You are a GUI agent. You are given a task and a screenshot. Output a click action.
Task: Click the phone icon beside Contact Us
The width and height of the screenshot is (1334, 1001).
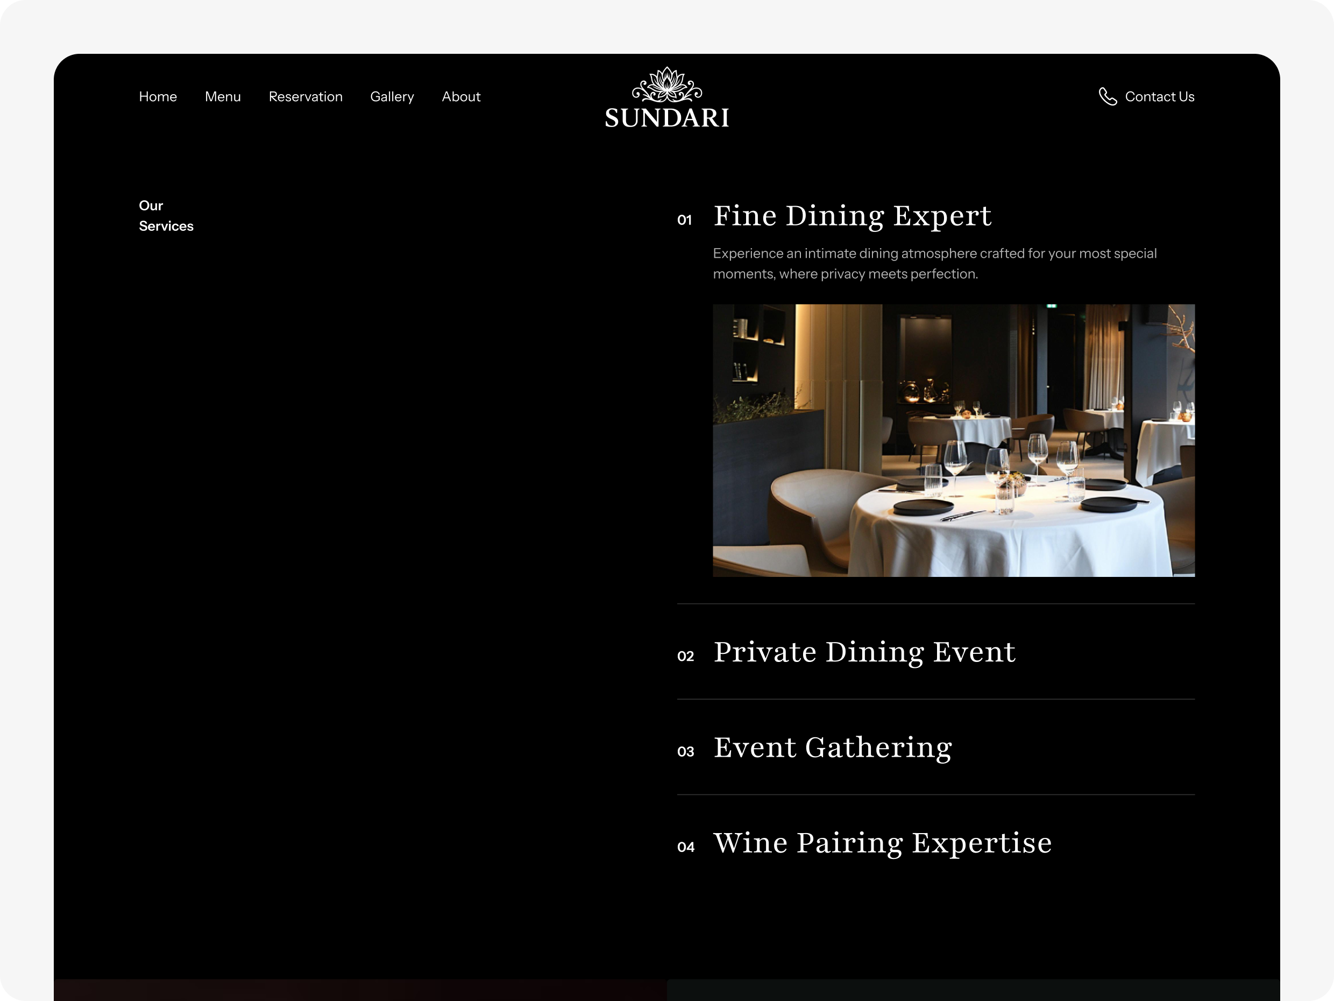coord(1107,96)
